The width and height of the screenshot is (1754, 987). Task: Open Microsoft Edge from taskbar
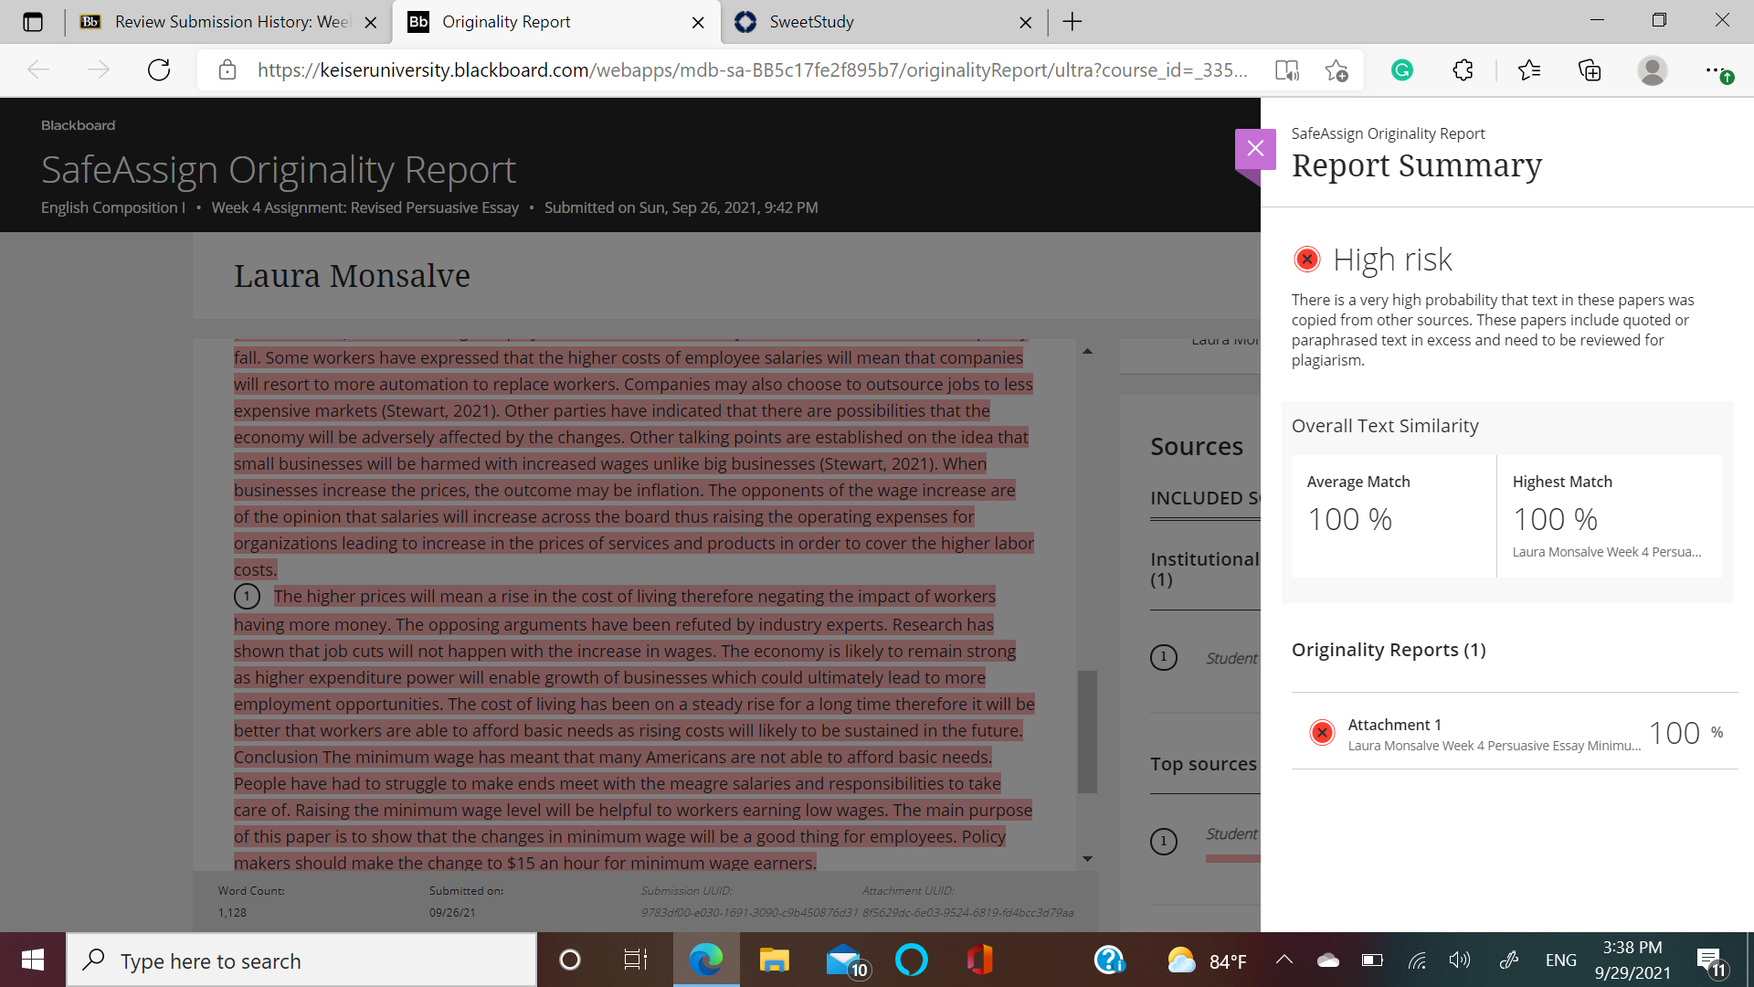coord(705,960)
